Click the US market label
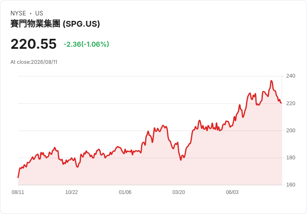The image size is (307, 214). tap(39, 13)
